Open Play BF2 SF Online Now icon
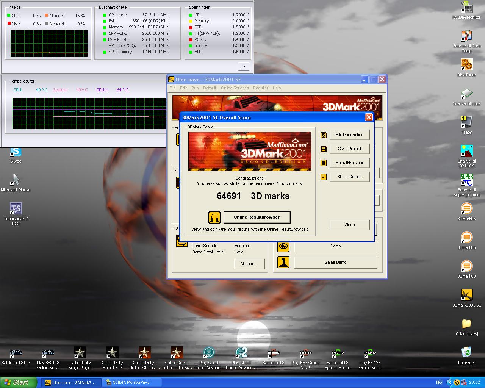Viewport: 485px width, 388px height. (x=370, y=353)
